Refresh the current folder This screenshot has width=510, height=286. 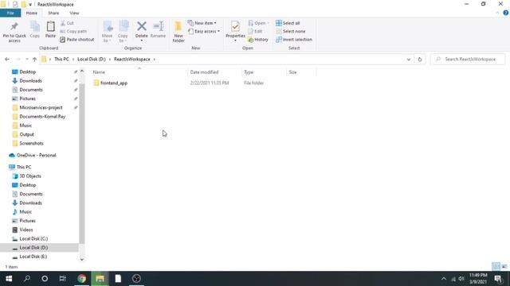[x=420, y=60]
